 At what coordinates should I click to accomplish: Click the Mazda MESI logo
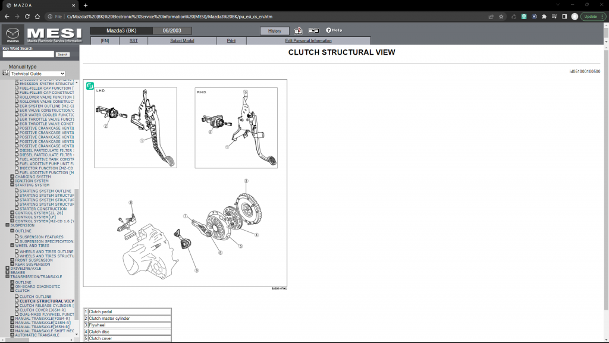[x=42, y=34]
